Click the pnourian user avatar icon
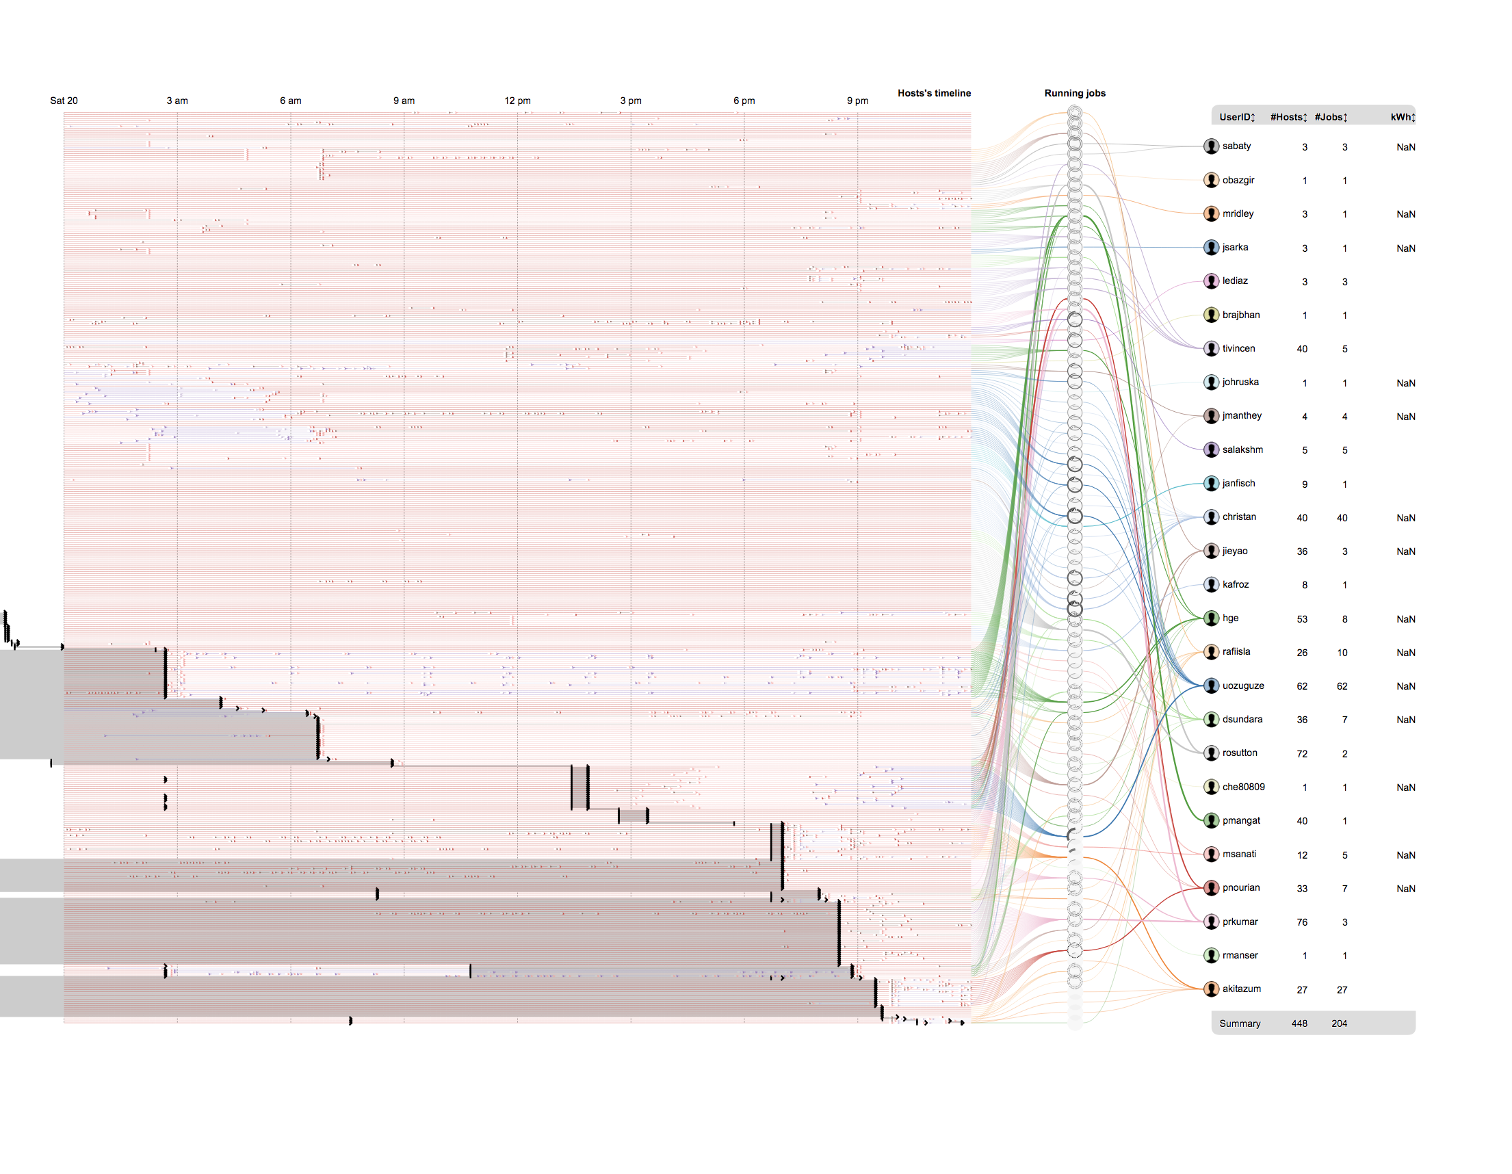1512x1174 pixels. [1211, 887]
